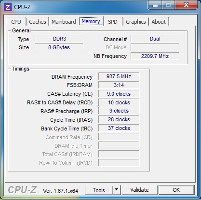This screenshot has width=201, height=200.
Task: Click the DRAM Frequency label
Action: point(72,77)
